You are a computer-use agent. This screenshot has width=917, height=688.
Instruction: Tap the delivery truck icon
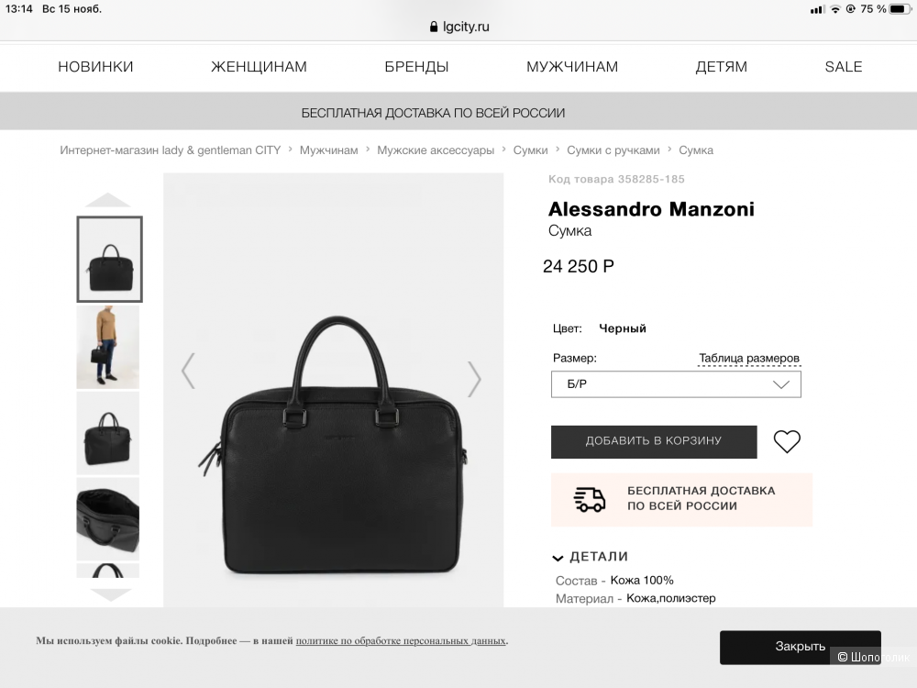coord(589,500)
